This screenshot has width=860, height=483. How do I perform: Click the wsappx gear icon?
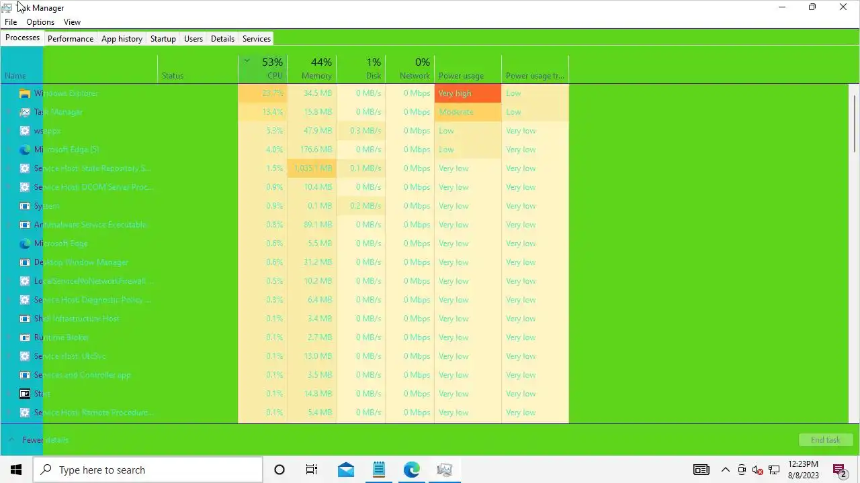coord(25,131)
